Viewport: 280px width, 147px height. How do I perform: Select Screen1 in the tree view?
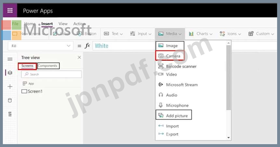(32, 92)
